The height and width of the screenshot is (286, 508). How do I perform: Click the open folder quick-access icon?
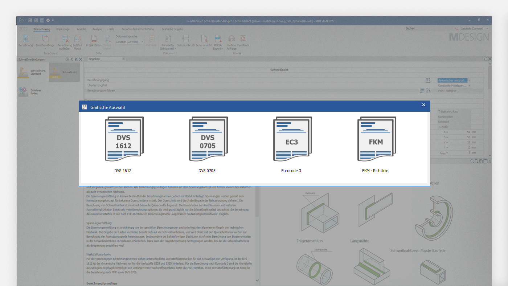click(21, 20)
